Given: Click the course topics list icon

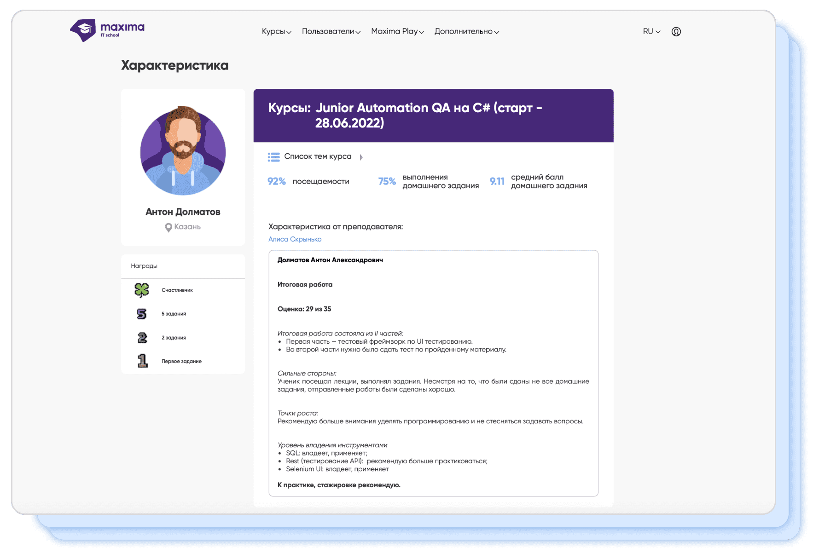Looking at the screenshot, I should click(x=273, y=157).
